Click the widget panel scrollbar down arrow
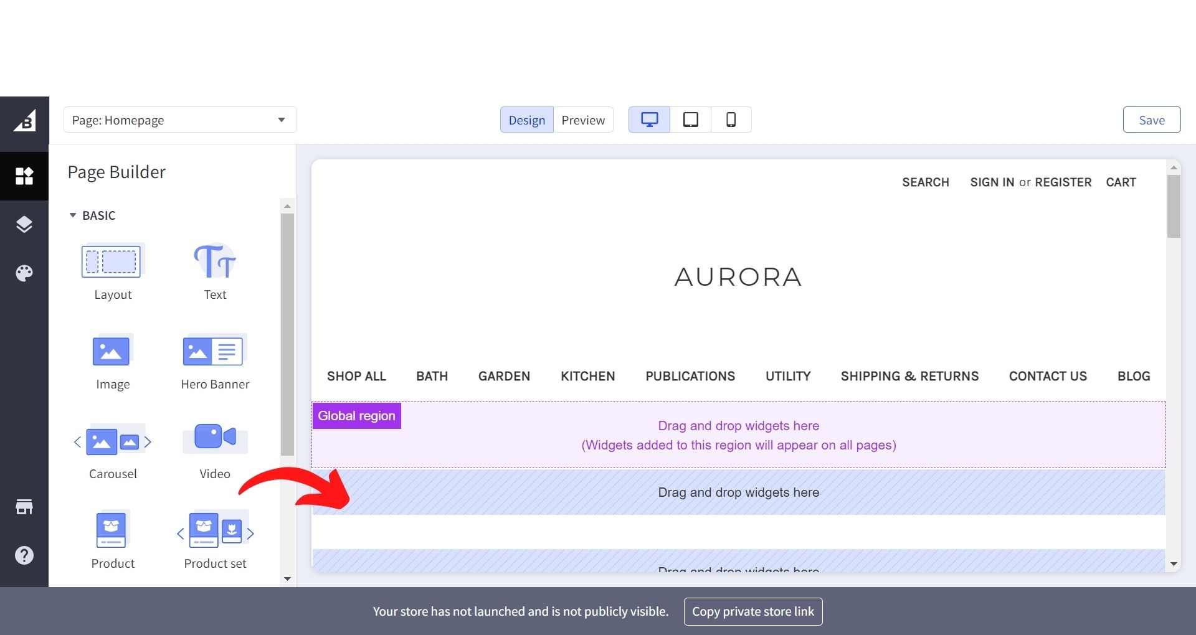1196x635 pixels. 287,578
